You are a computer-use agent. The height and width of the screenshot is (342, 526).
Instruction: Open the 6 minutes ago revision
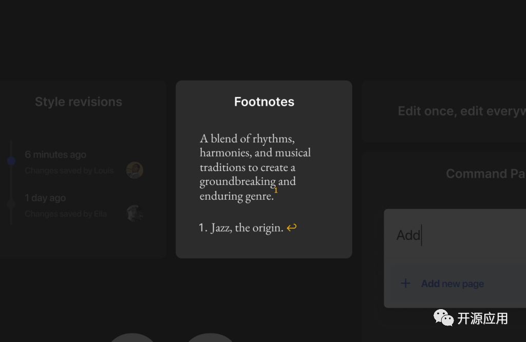click(55, 155)
